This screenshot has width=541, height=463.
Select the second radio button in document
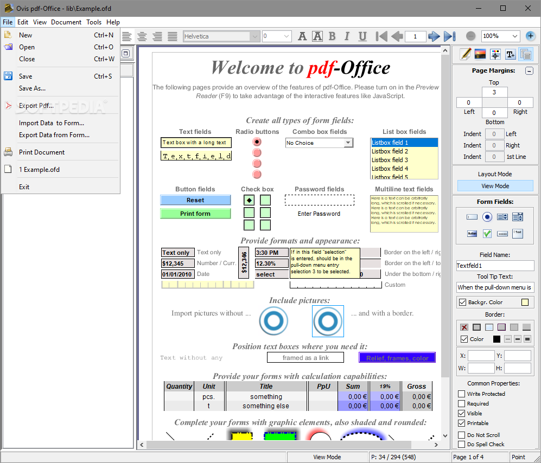257,152
